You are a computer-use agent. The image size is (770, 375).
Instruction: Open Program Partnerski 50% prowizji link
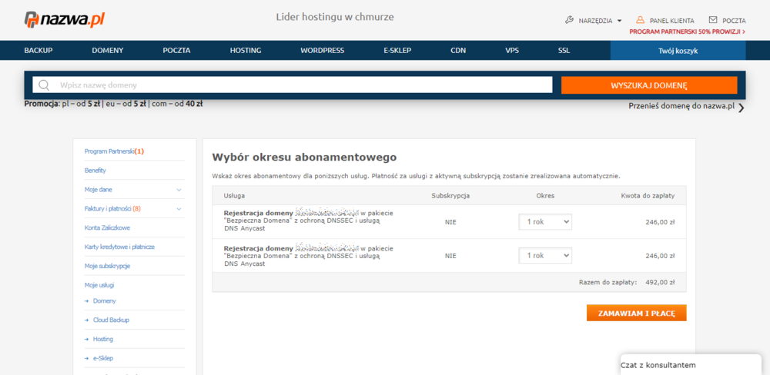(x=688, y=32)
